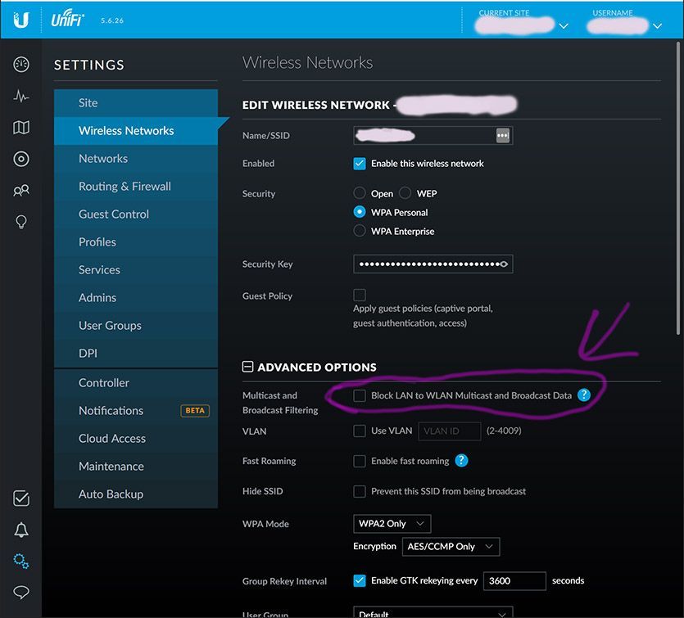Open the Clients icon in sidebar
The width and height of the screenshot is (684, 618).
point(21,191)
